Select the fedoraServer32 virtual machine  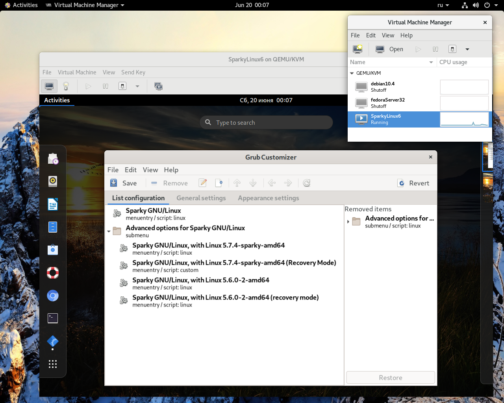(420, 103)
